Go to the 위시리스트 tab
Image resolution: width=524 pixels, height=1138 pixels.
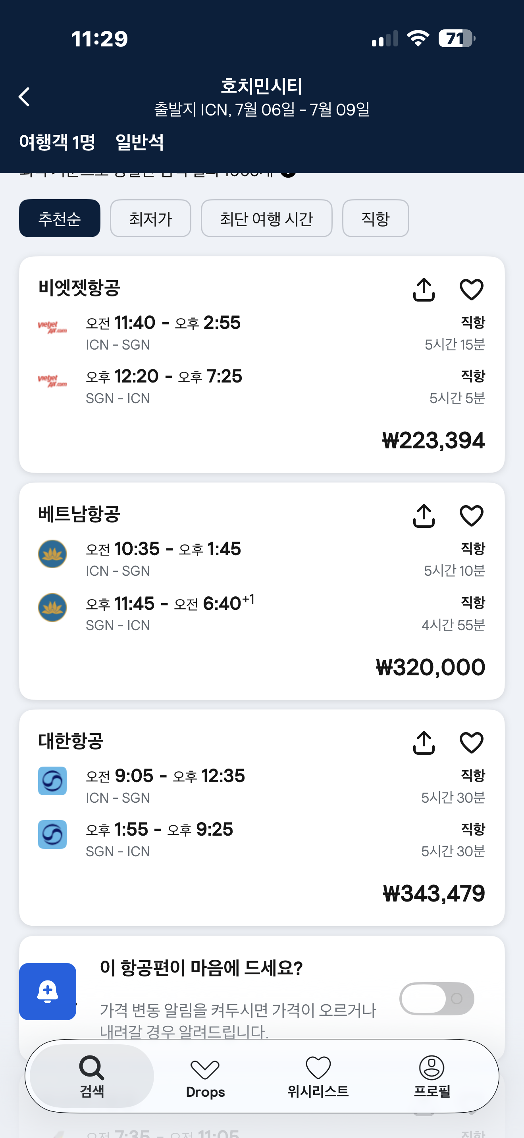click(318, 1076)
